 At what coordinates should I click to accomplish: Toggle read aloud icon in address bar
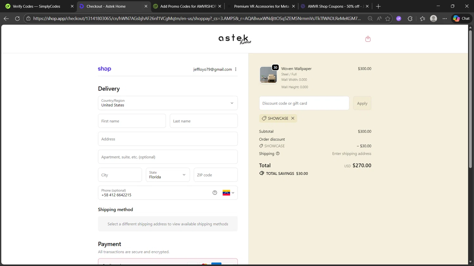coord(379,19)
